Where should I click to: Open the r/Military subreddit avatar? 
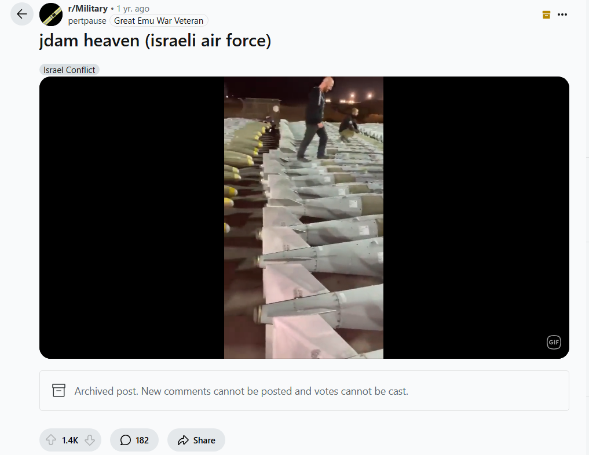click(51, 14)
